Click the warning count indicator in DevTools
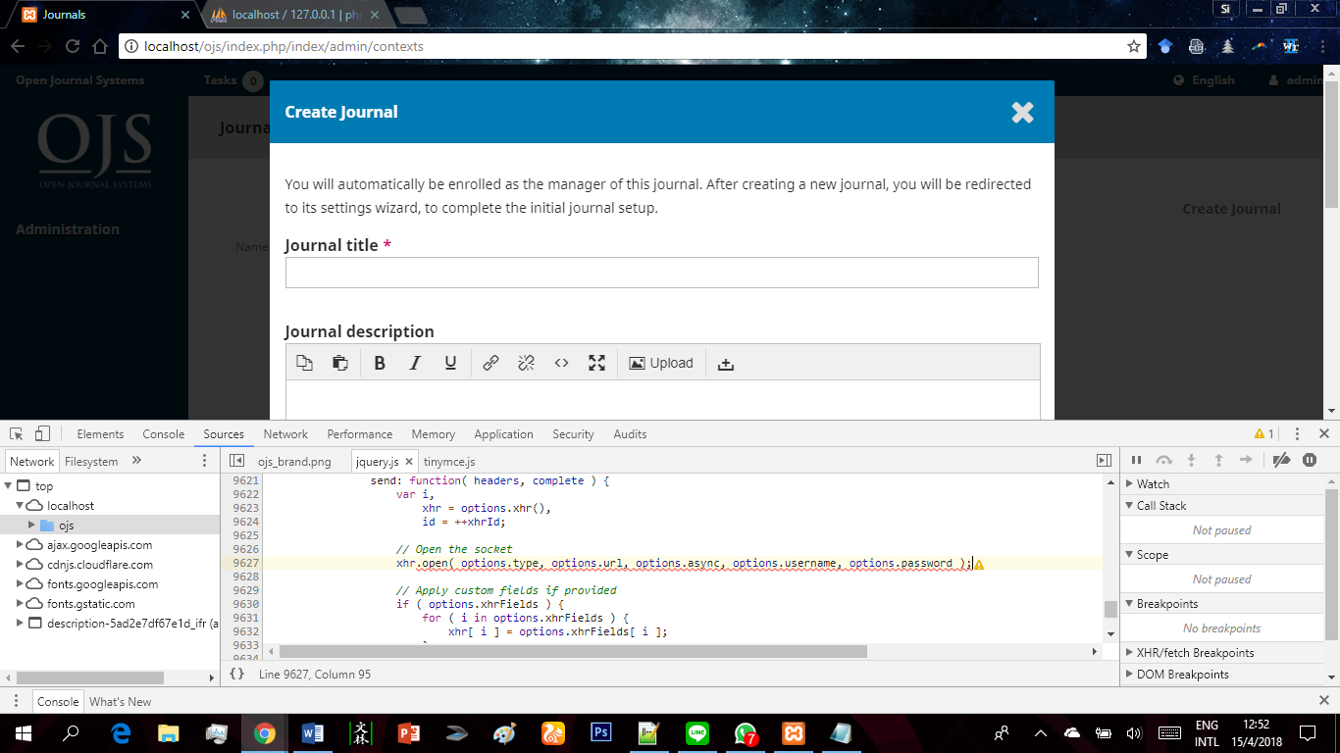This screenshot has width=1340, height=753. [x=1264, y=433]
